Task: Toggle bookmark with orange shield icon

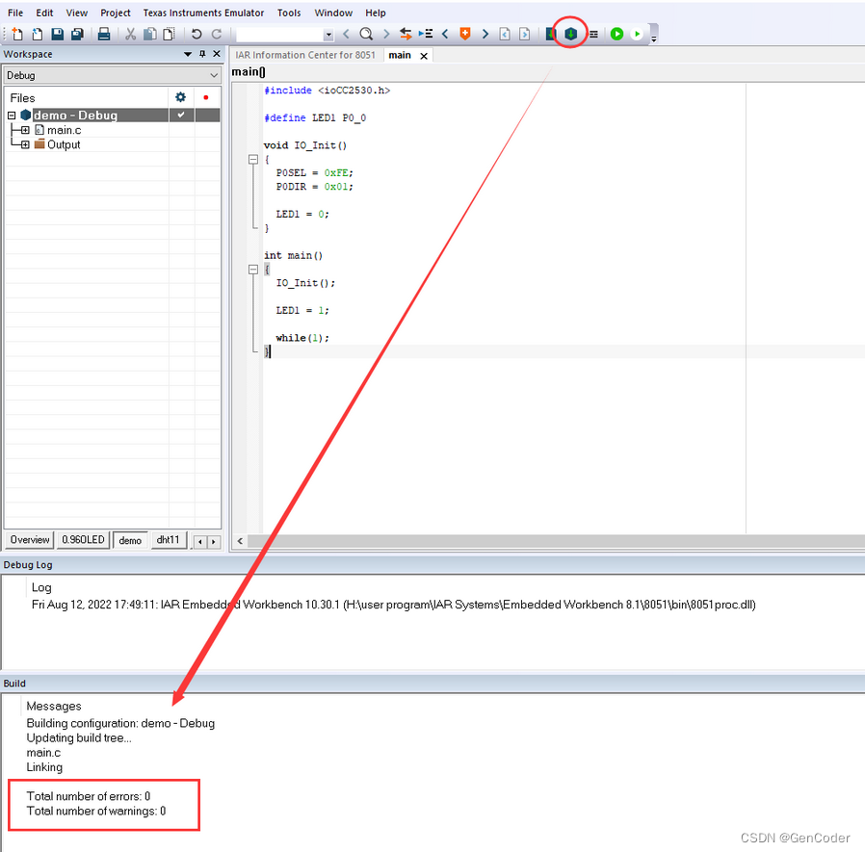Action: click(465, 35)
